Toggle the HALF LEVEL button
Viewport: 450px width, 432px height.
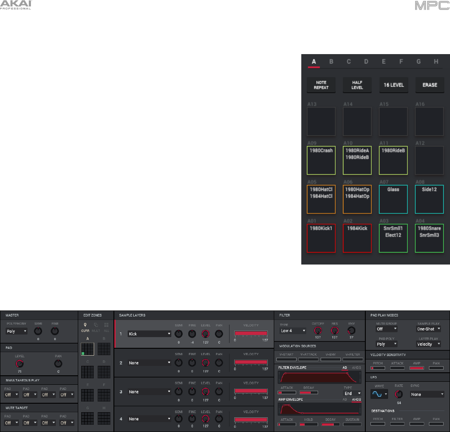(357, 85)
